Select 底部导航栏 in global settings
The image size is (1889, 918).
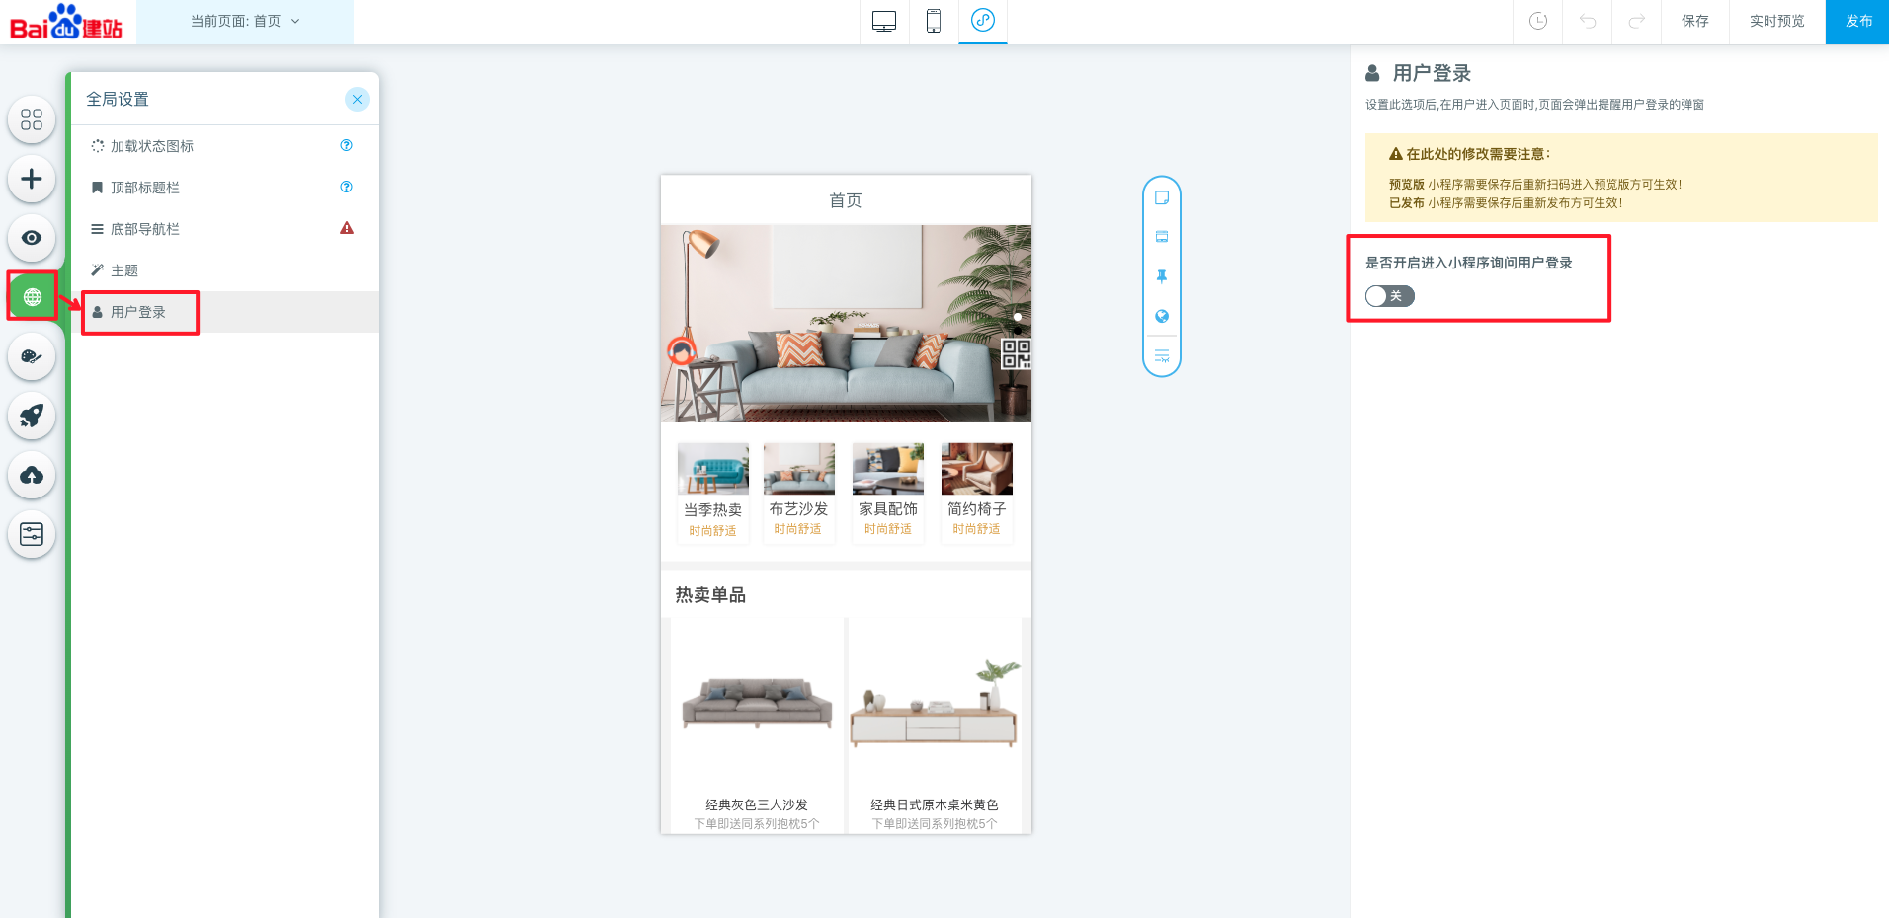click(x=145, y=229)
